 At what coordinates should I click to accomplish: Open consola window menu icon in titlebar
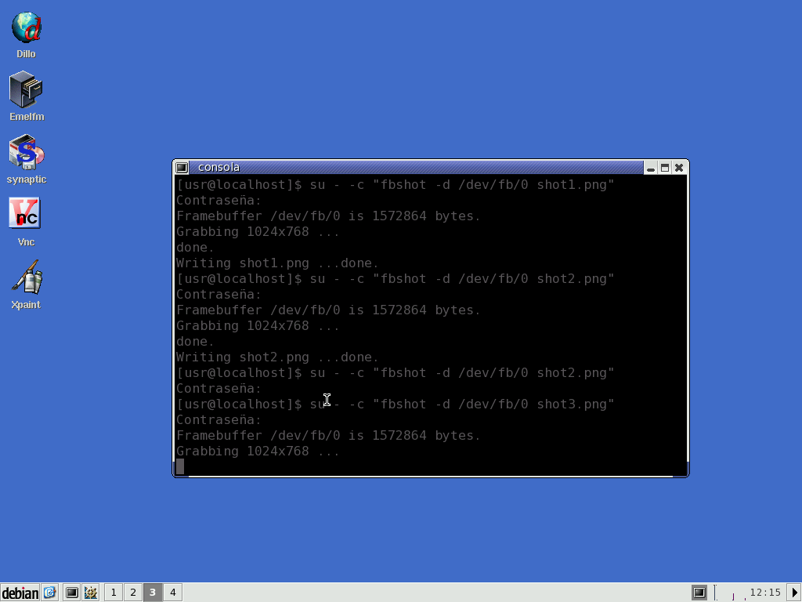[x=182, y=168]
